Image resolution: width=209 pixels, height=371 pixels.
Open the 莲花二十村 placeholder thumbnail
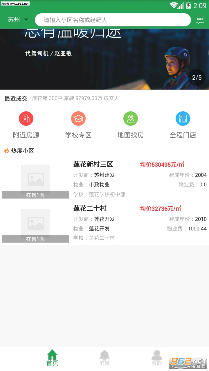(36, 223)
